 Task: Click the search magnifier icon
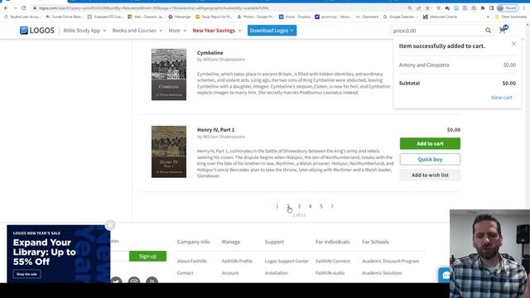pos(488,31)
